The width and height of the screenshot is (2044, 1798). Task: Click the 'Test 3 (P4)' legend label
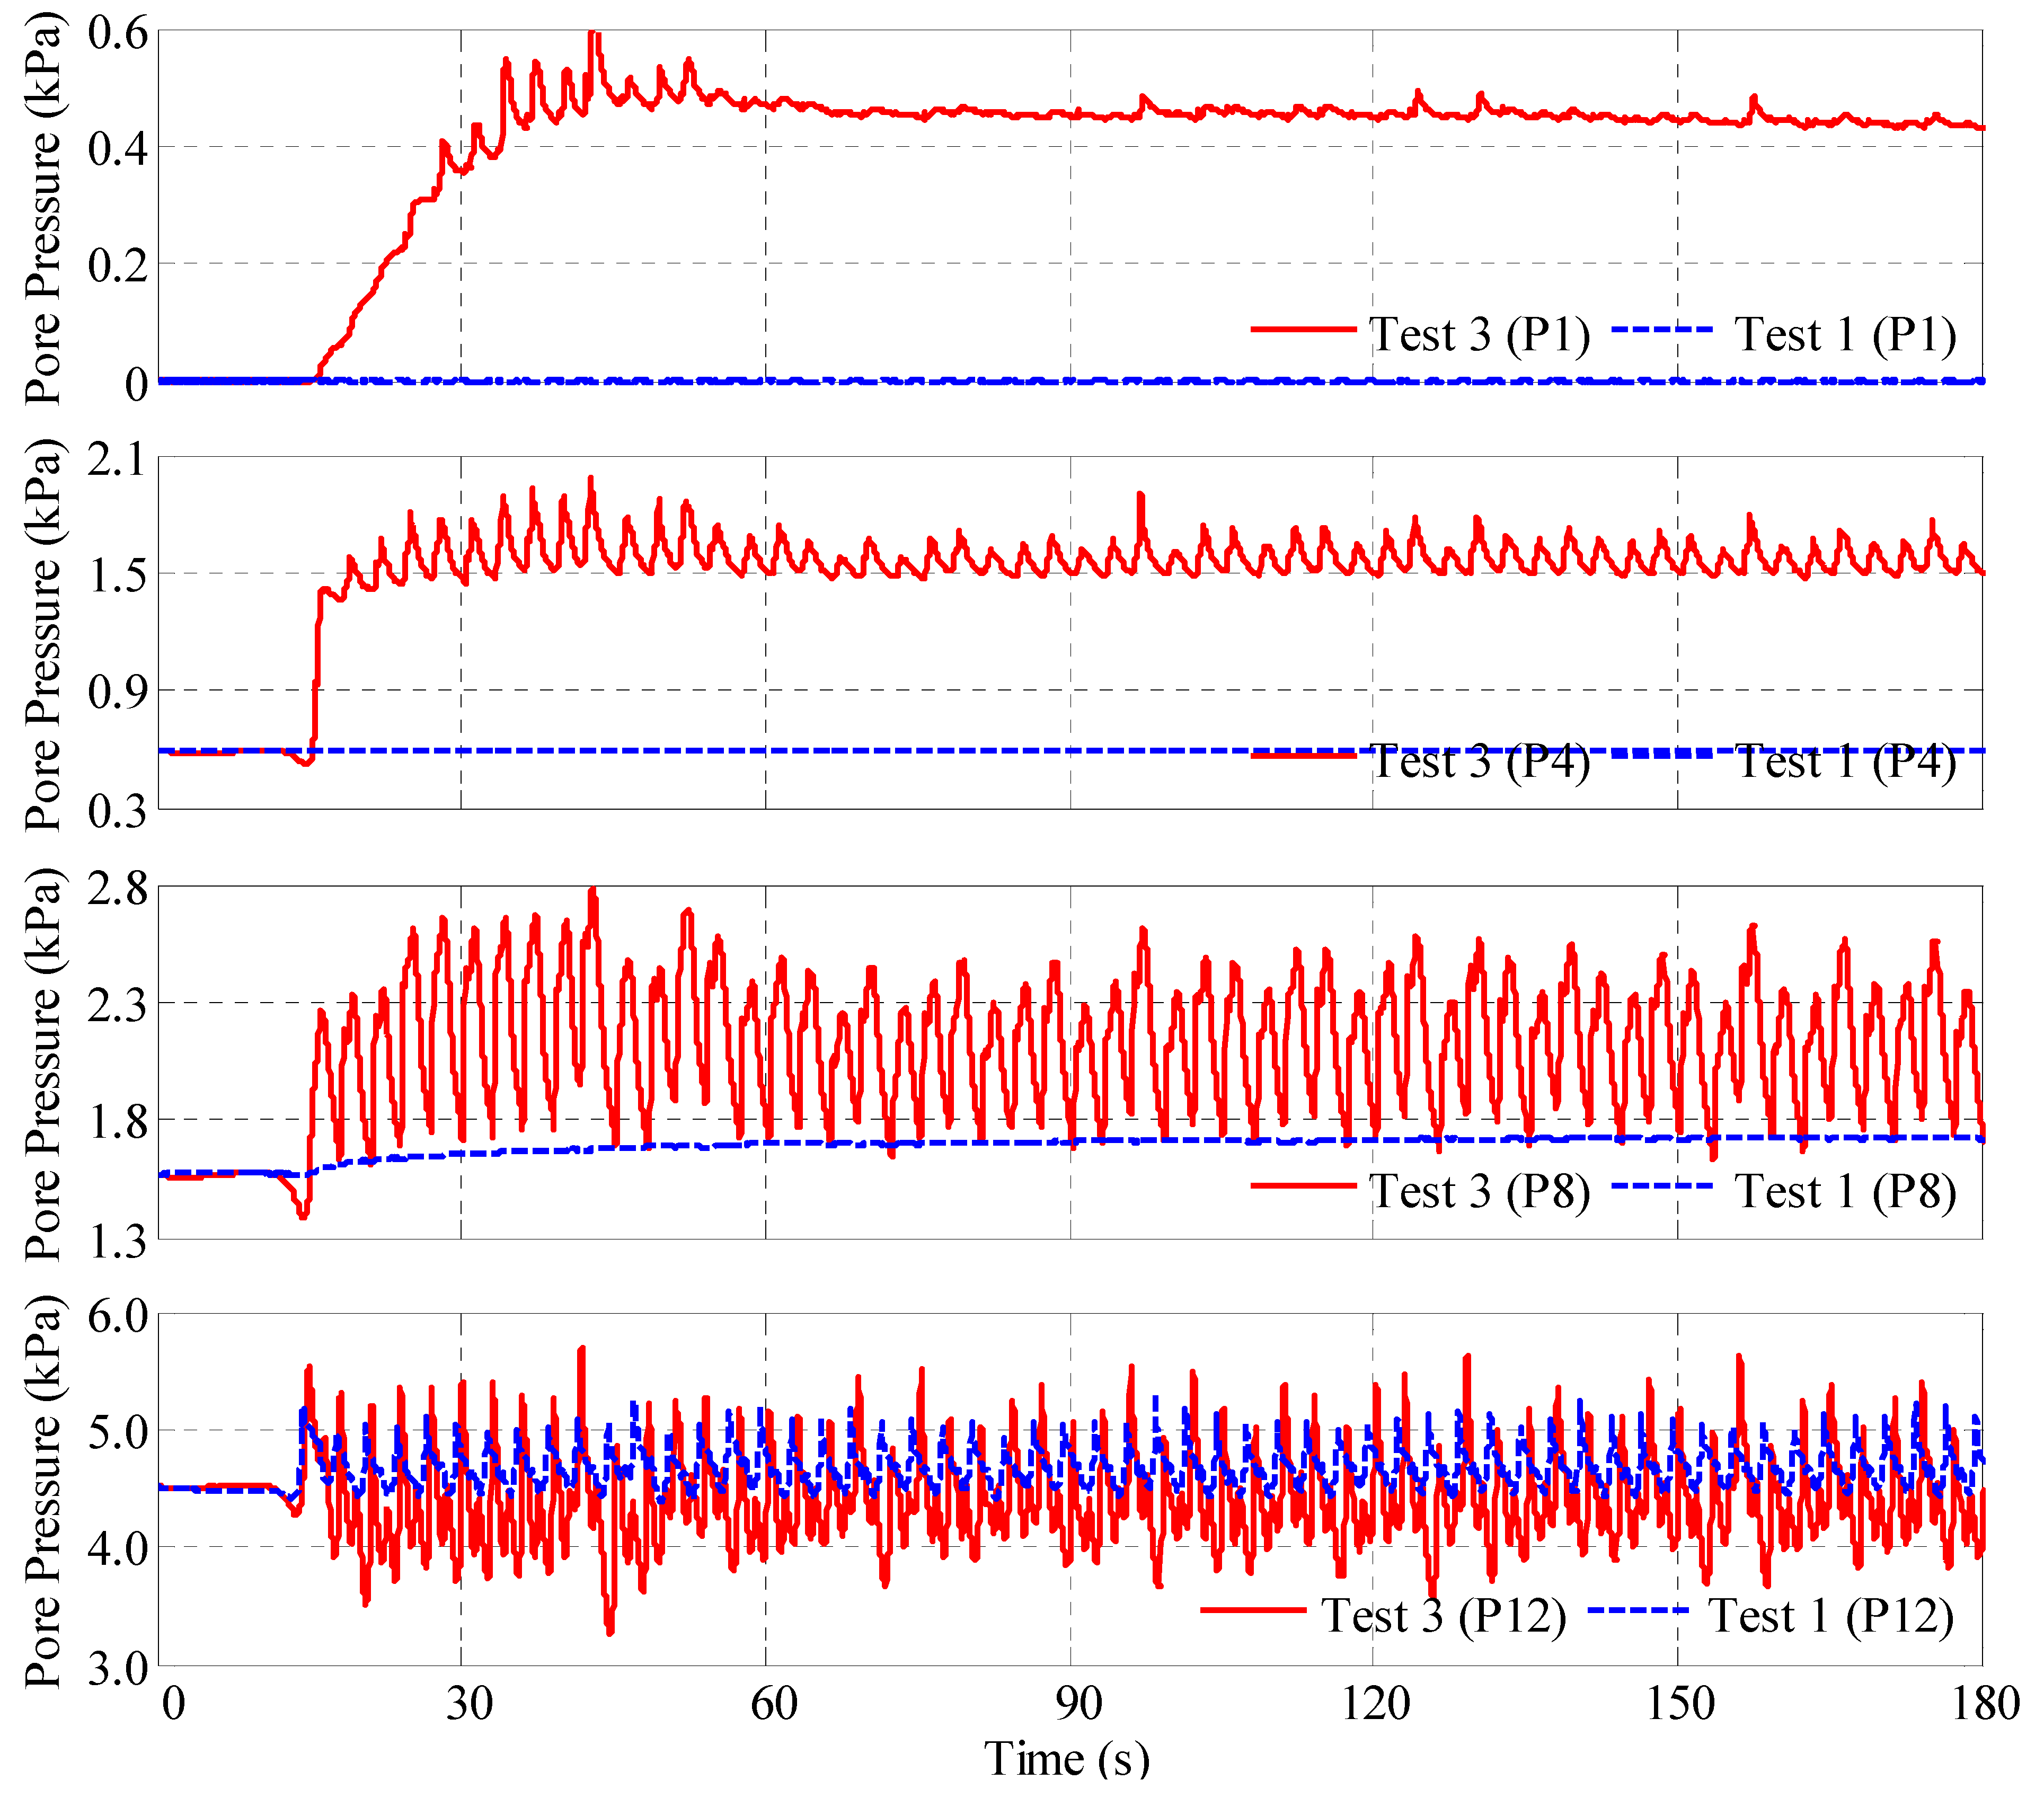pyautogui.click(x=1479, y=762)
